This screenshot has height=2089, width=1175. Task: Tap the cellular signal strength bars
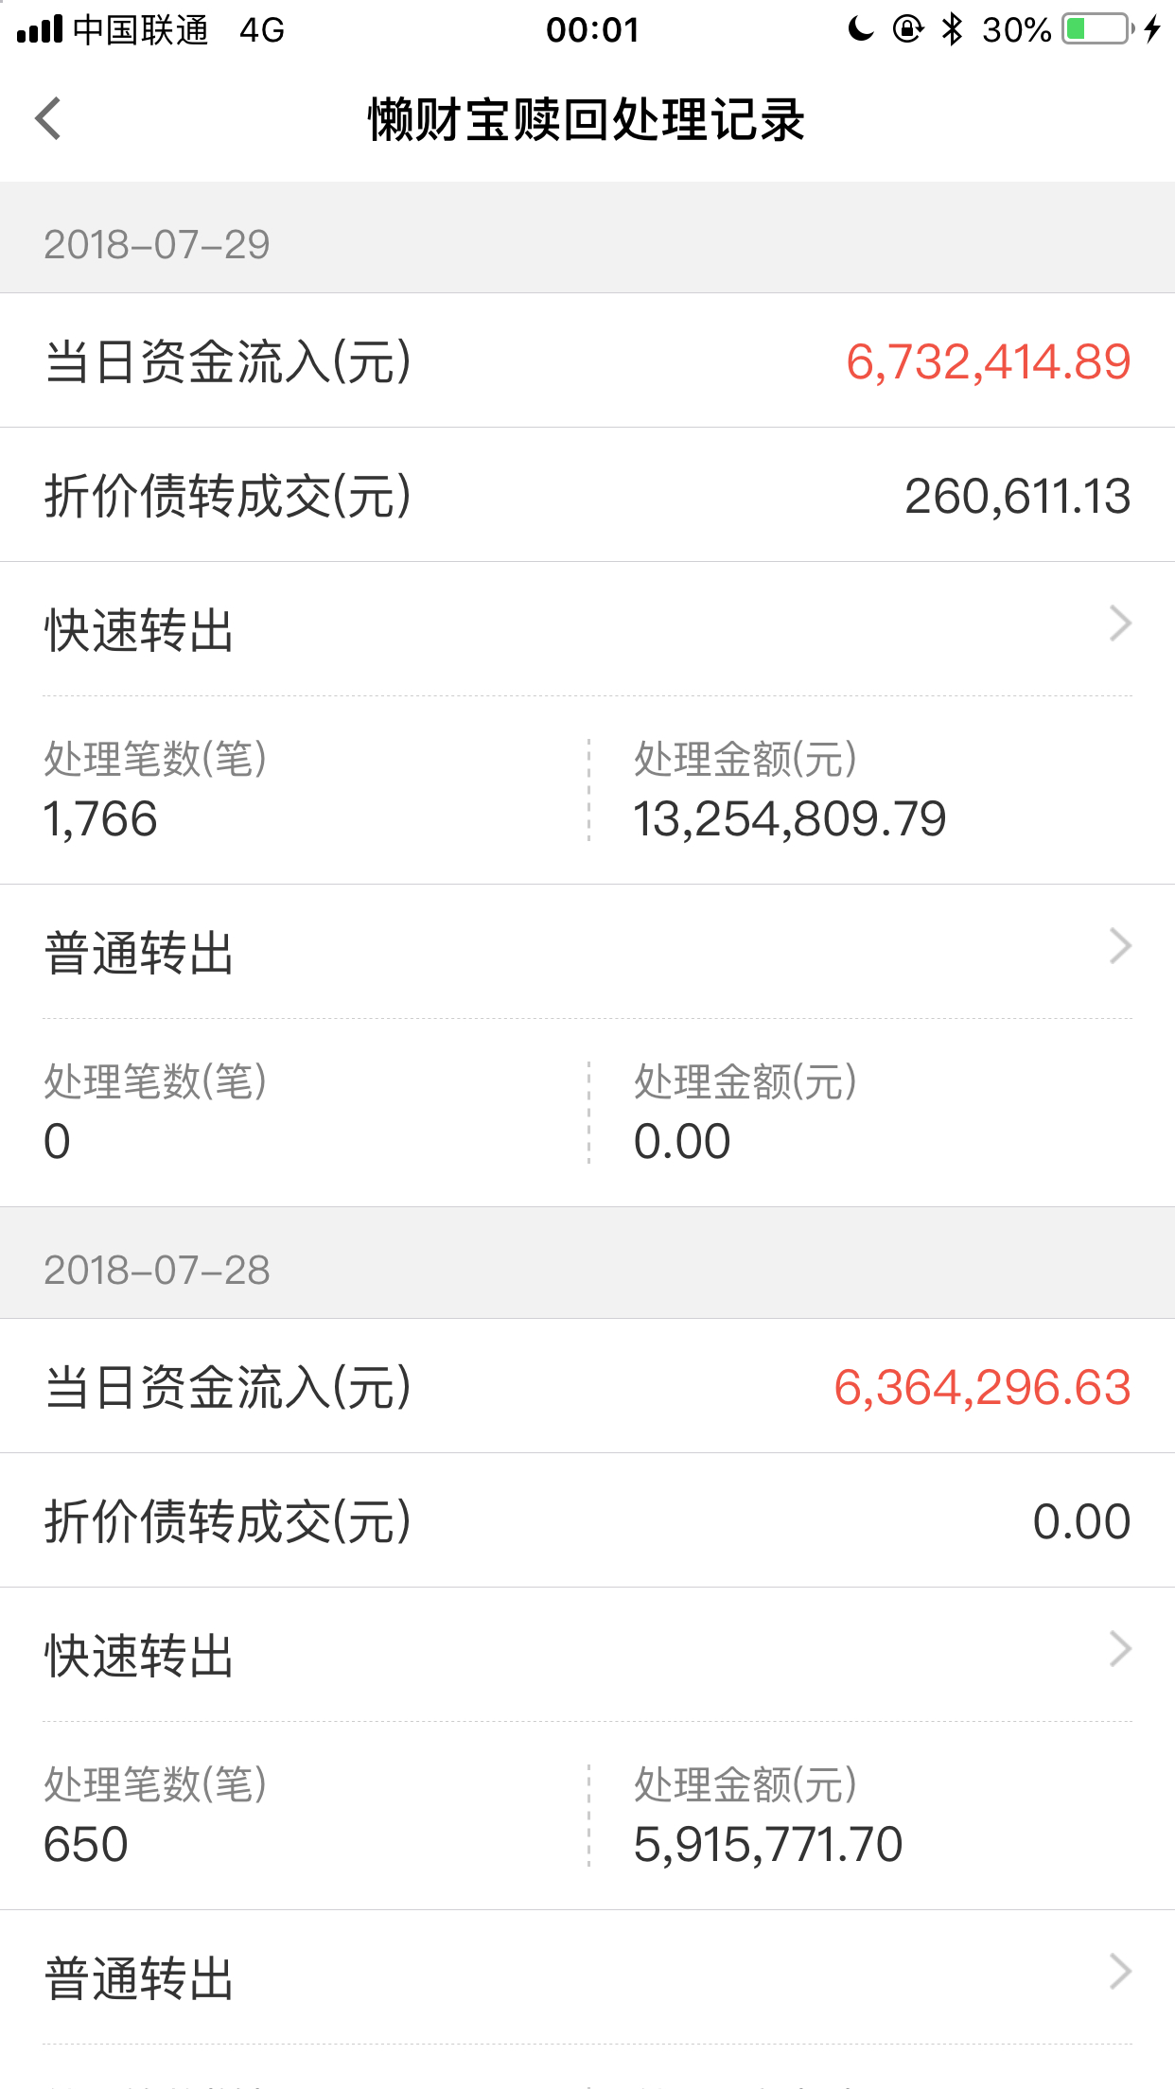click(40, 30)
